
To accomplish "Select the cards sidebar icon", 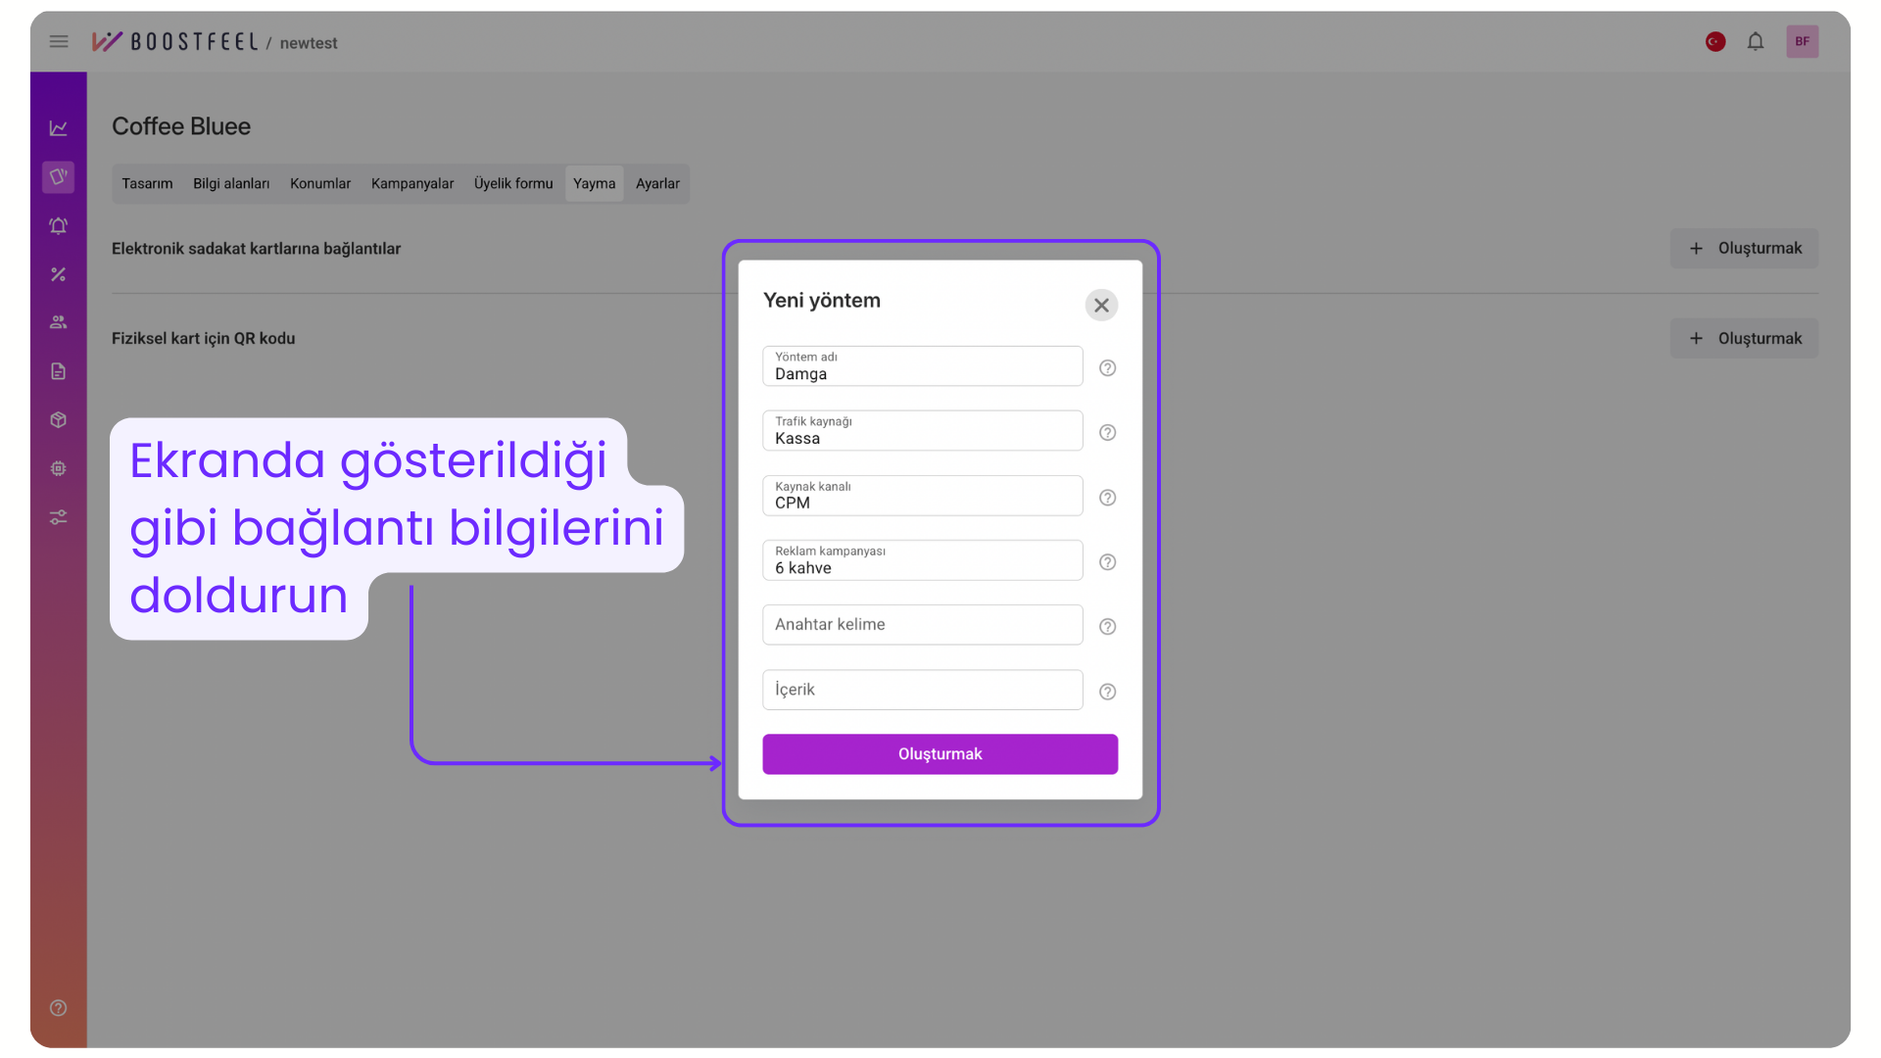I will pyautogui.click(x=59, y=177).
